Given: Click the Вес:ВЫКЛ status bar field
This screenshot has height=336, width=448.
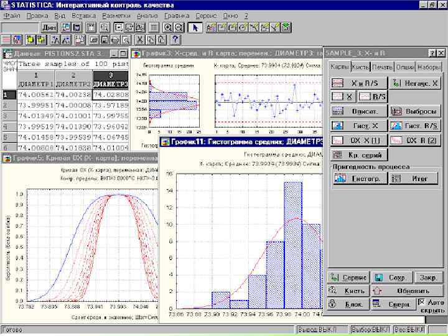Looking at the screenshot, I should tap(409, 330).
